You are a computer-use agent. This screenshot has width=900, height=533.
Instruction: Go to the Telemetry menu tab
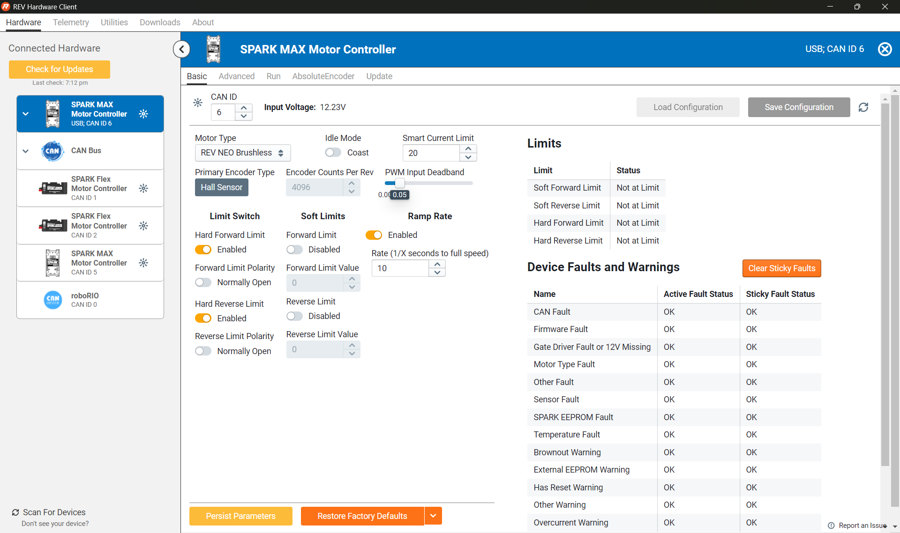point(71,22)
